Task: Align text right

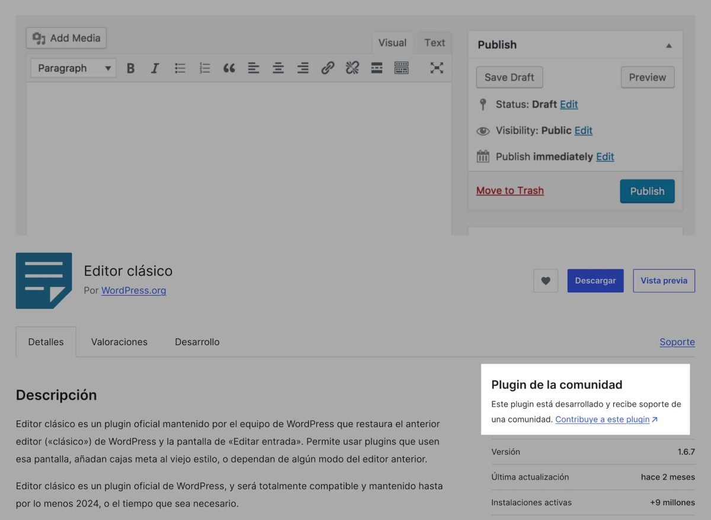Action: 303,68
